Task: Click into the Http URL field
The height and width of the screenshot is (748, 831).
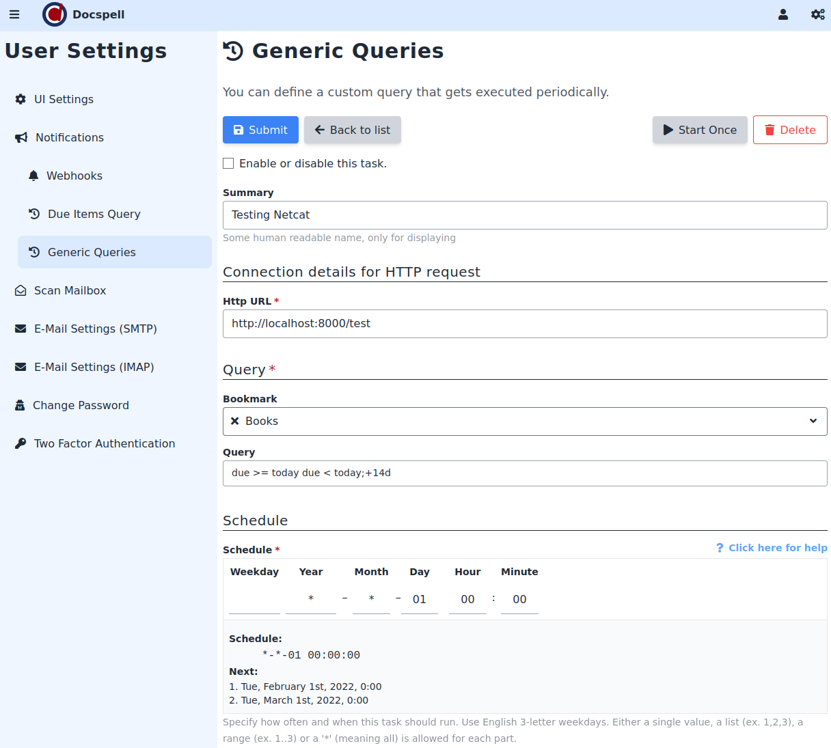Action: point(524,324)
